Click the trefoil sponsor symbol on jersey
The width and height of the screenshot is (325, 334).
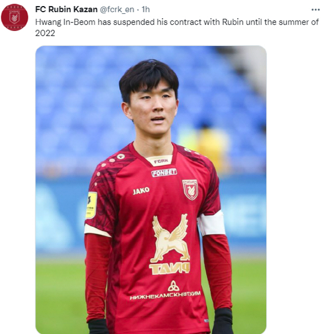[x=174, y=286]
